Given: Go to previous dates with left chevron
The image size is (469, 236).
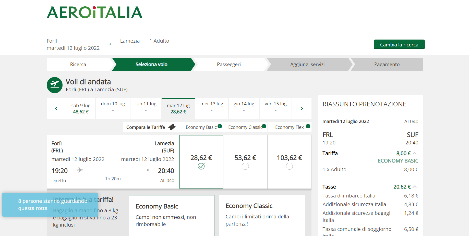Looking at the screenshot, I should [x=56, y=108].
